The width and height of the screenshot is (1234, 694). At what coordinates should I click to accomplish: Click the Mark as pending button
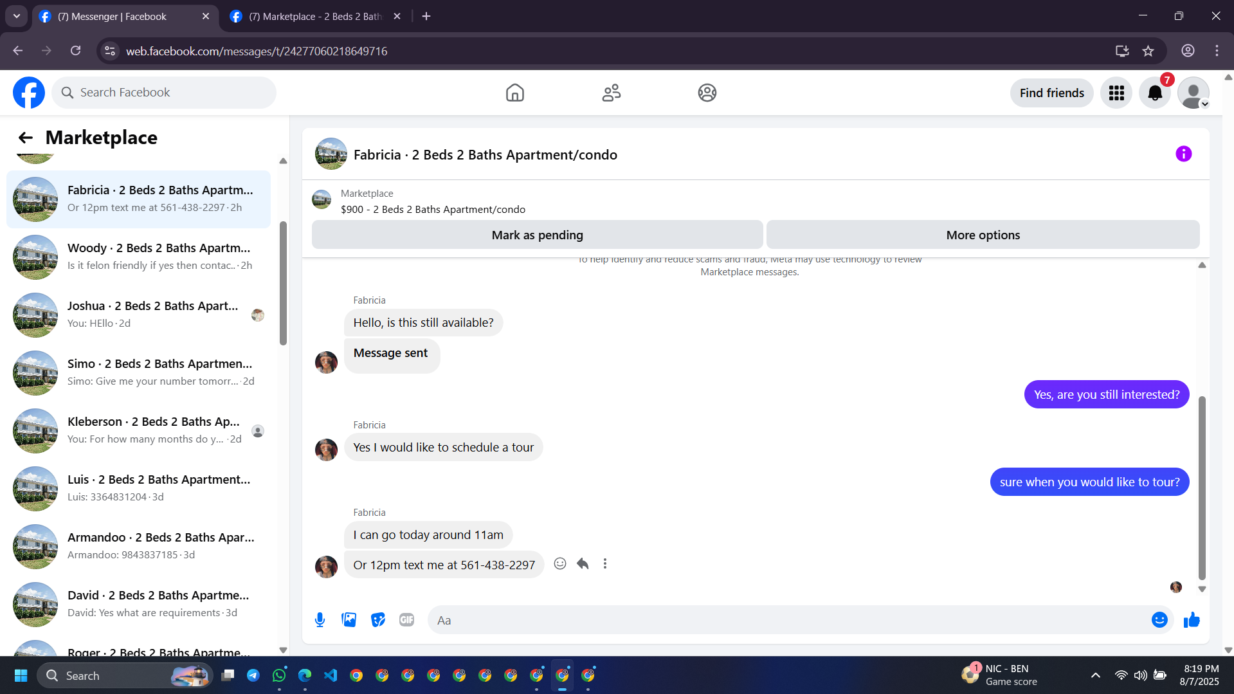(x=538, y=235)
